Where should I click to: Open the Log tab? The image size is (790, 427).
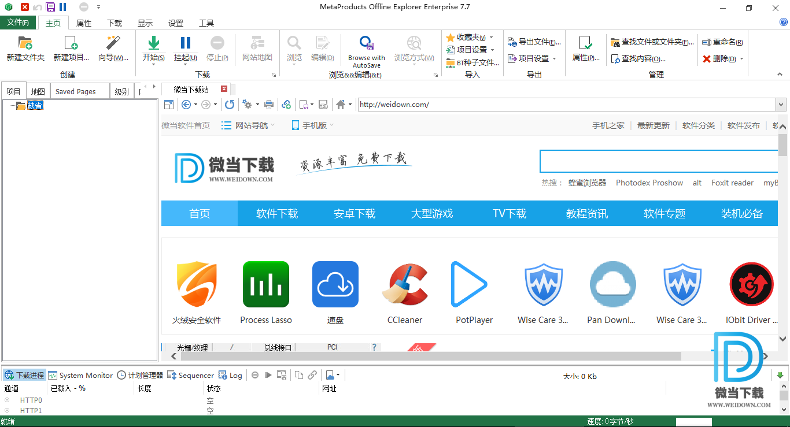tap(230, 375)
